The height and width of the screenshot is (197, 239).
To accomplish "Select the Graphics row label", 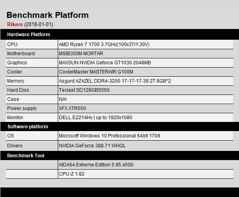I will click(17, 63).
